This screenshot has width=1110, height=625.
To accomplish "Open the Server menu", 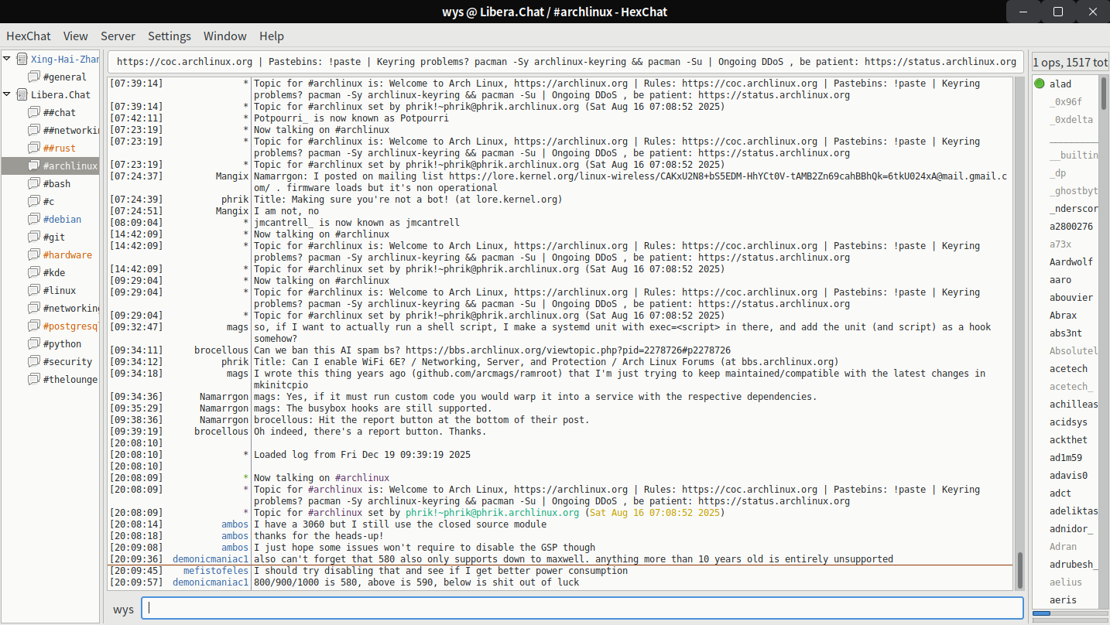I will point(118,36).
